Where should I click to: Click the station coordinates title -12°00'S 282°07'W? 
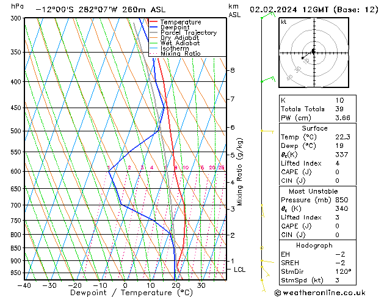pos(76,10)
